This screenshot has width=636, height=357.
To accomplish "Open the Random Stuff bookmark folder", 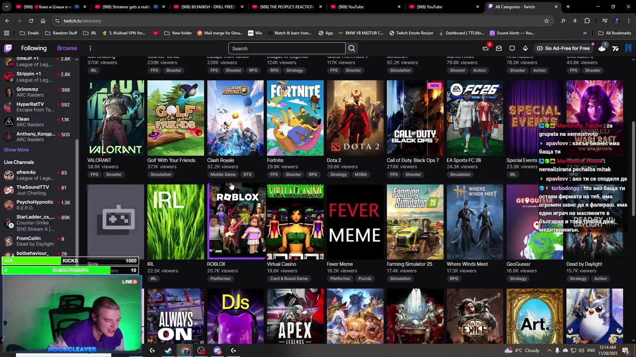I will [61, 33].
